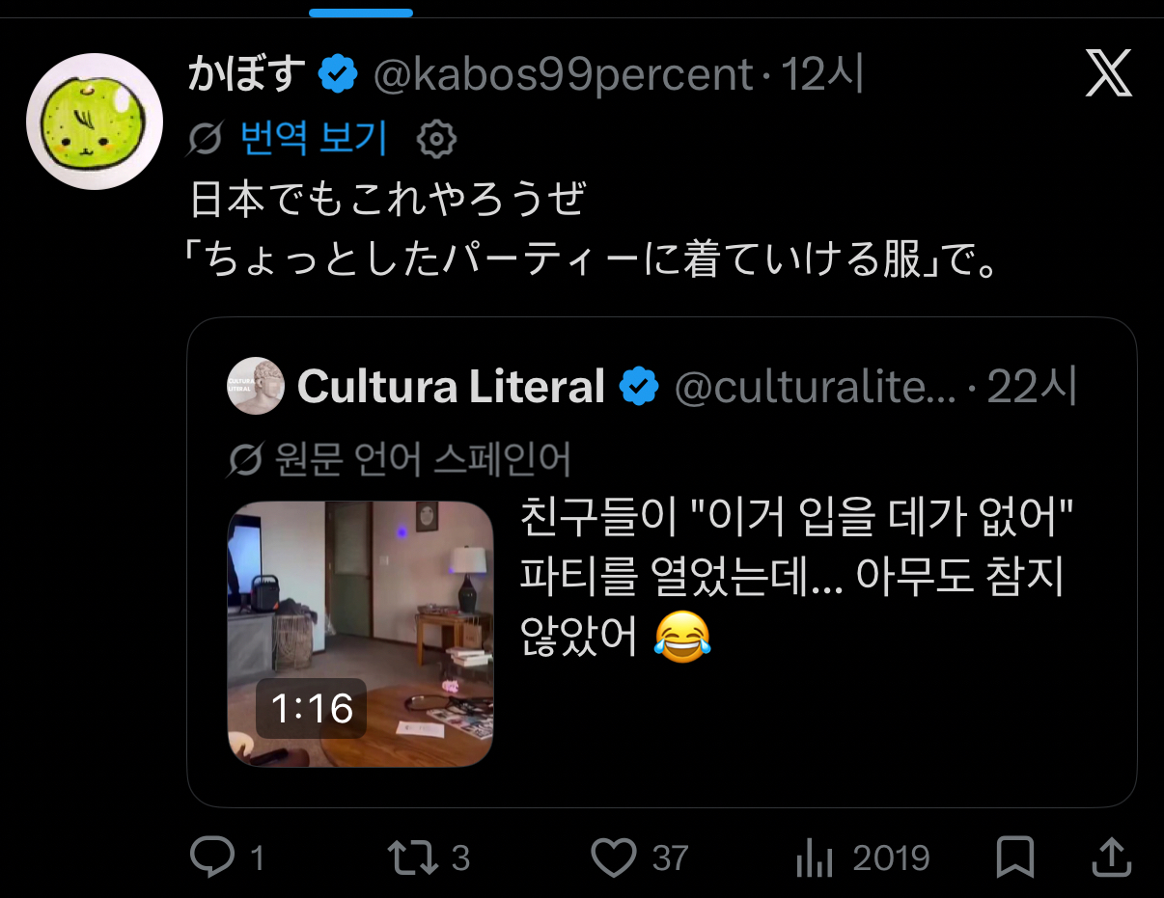Open translation settings gear icon
The width and height of the screenshot is (1164, 898).
(x=436, y=140)
